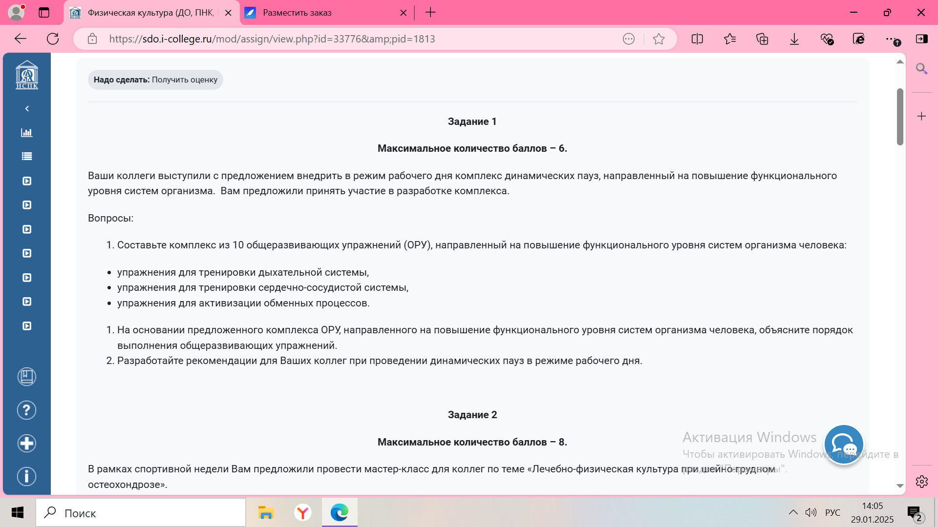Click the info circle icon in the sidebar
This screenshot has height=527, width=938.
[27, 476]
